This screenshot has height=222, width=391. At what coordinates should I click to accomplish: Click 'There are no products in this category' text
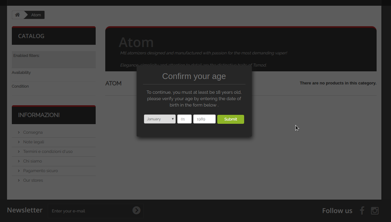pyautogui.click(x=338, y=83)
